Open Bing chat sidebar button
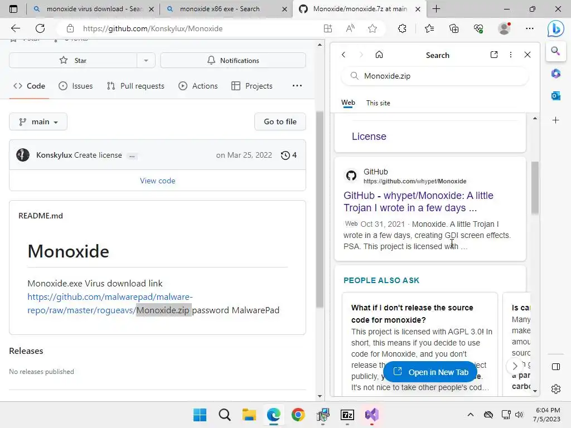Viewport: 571px width, 428px height. [556, 28]
